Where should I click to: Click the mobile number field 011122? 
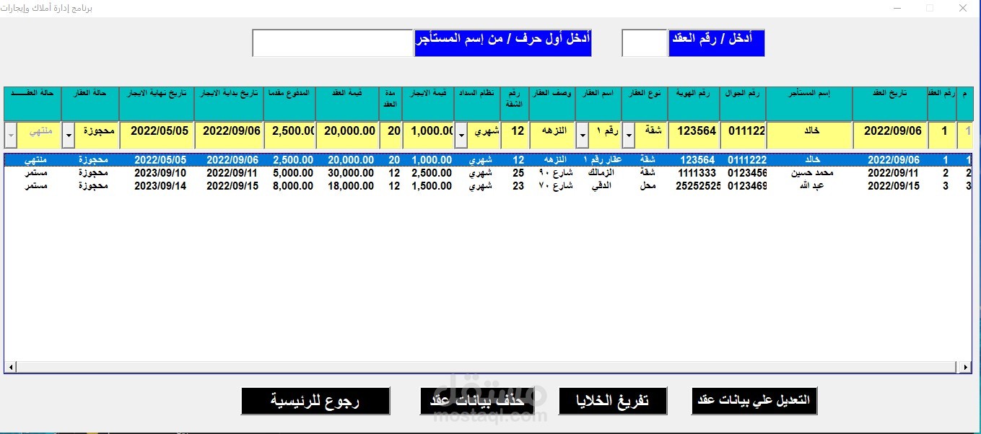743,134
